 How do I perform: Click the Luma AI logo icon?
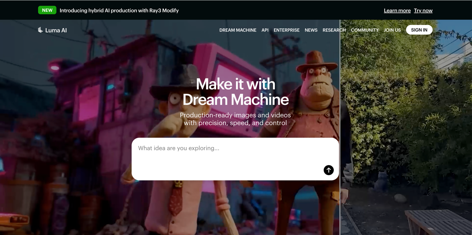(x=41, y=30)
